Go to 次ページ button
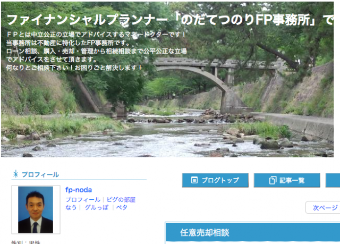 pyautogui.click(x=322, y=207)
